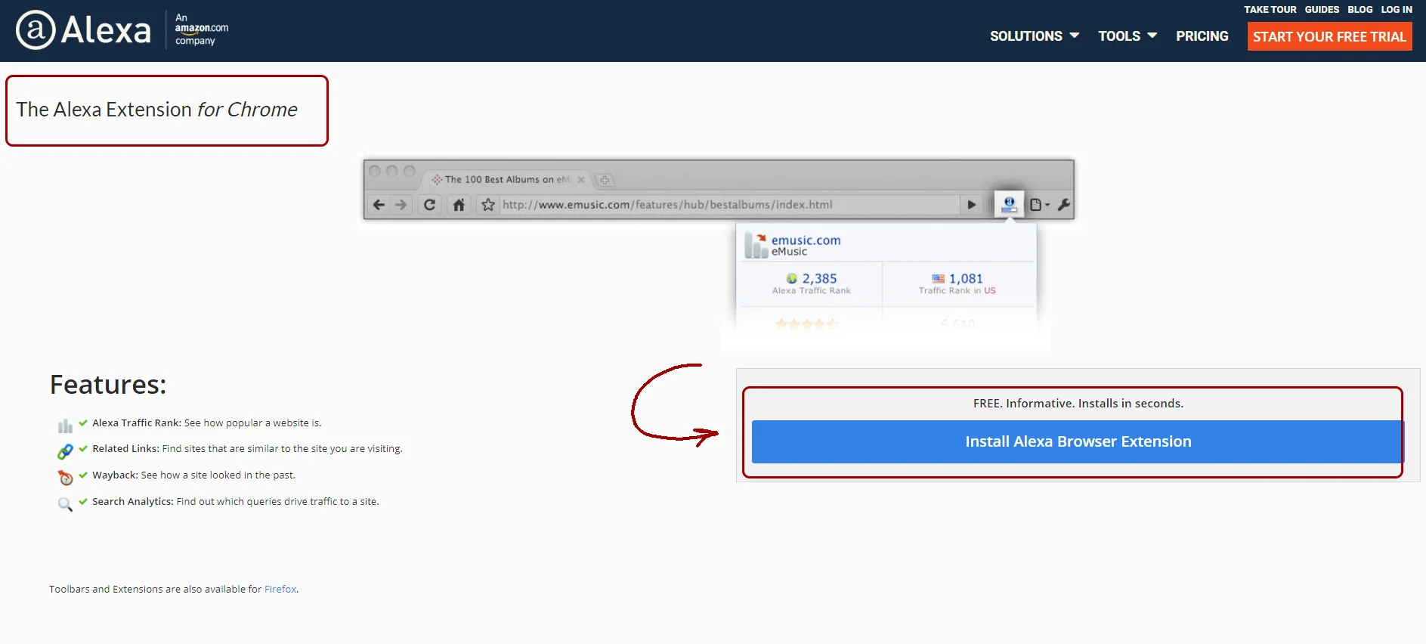Click the green checkmark beside Wayback

[x=83, y=475]
